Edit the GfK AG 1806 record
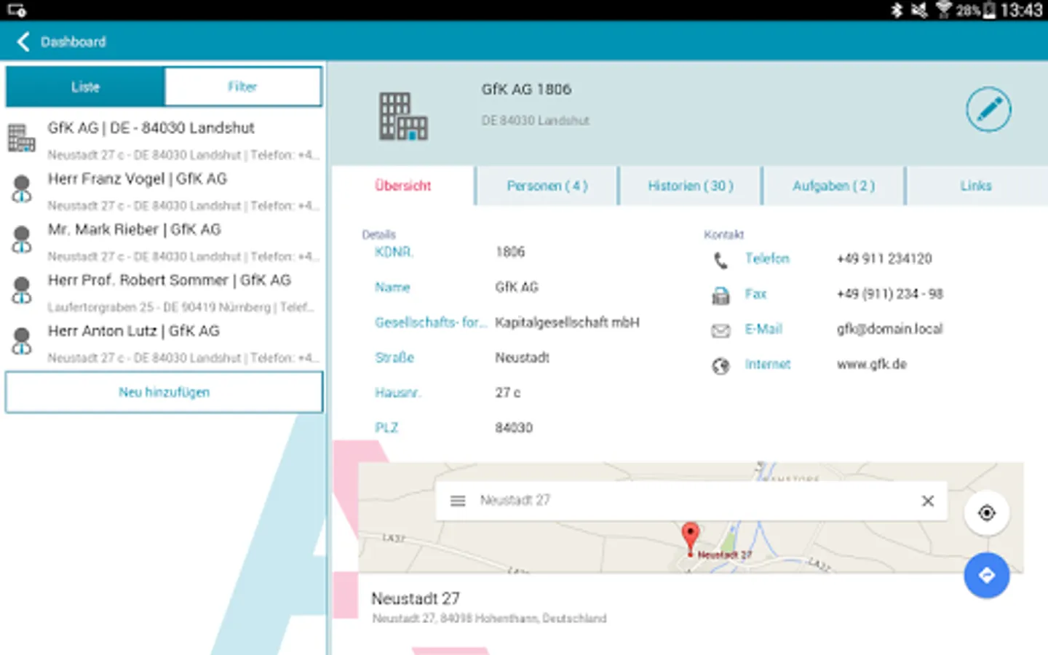Screen dimensions: 1048x655 tap(988, 110)
